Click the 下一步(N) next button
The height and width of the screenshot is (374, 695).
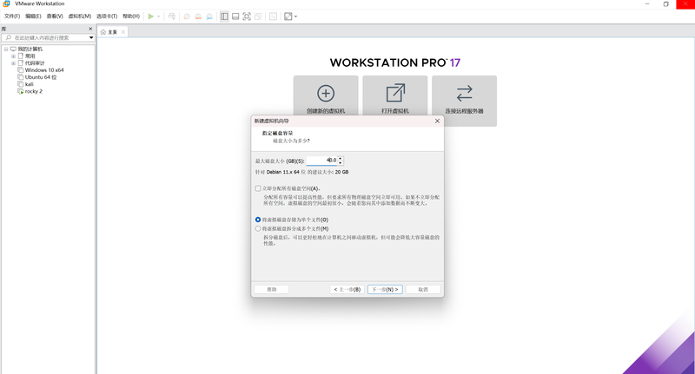[x=385, y=290]
